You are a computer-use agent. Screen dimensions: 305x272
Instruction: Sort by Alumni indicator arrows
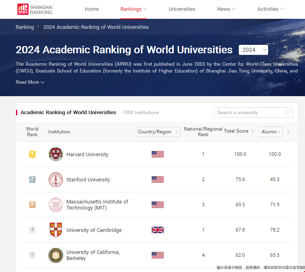[288, 132]
